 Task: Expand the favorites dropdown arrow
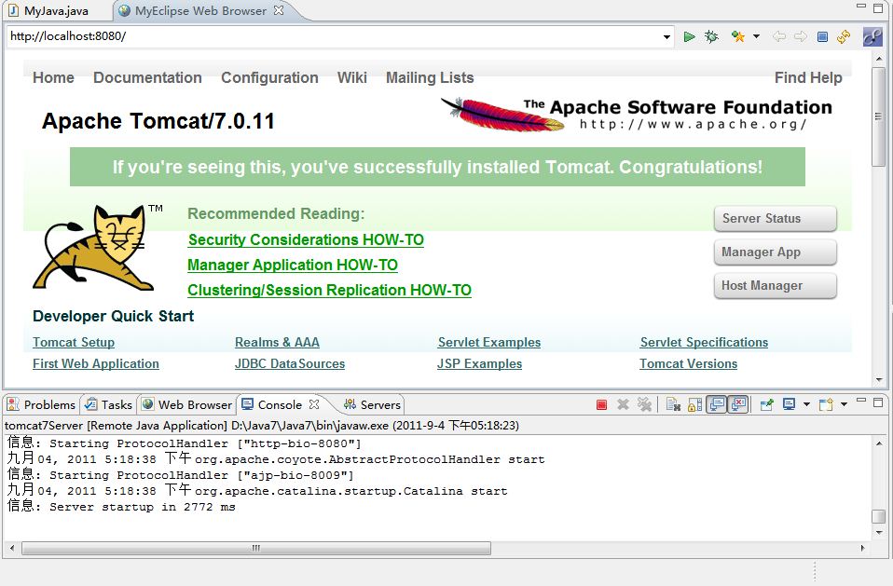pos(756,36)
